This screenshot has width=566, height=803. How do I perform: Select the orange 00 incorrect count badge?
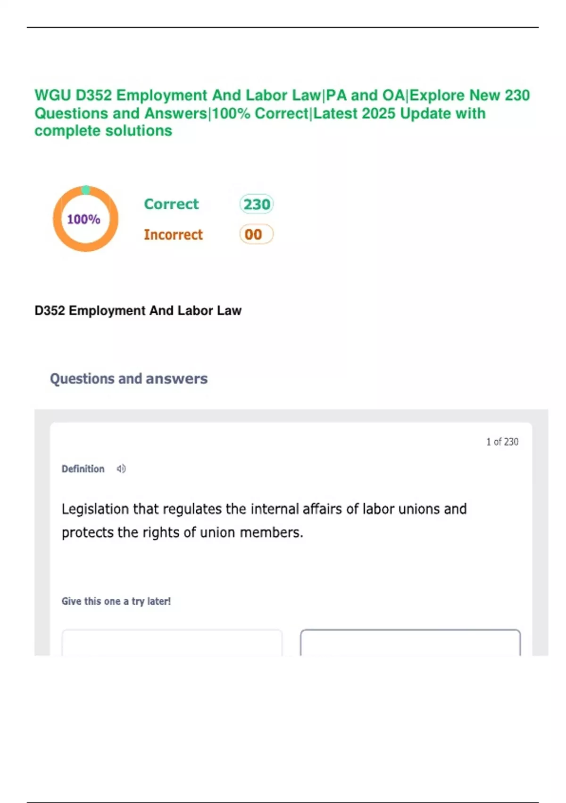point(256,234)
